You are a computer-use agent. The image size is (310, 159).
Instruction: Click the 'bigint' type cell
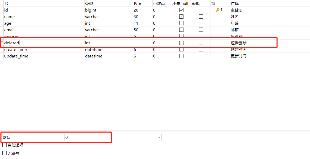[109, 10]
